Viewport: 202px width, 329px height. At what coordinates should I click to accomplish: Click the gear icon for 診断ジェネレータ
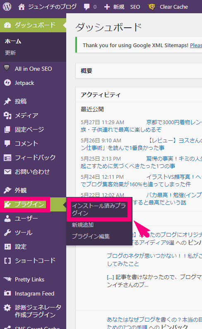tap(7, 307)
